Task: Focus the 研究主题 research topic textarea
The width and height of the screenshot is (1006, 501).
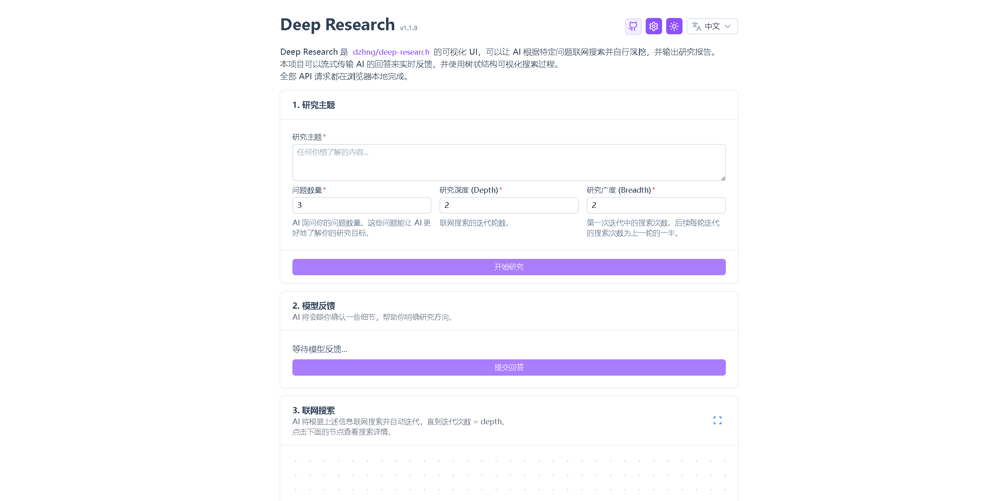Action: [508, 162]
